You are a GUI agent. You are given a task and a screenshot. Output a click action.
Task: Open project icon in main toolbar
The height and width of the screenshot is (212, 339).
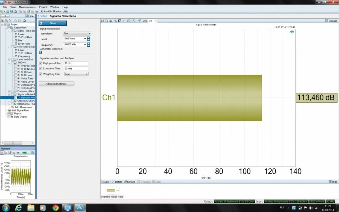pyautogui.click(x=8, y=11)
